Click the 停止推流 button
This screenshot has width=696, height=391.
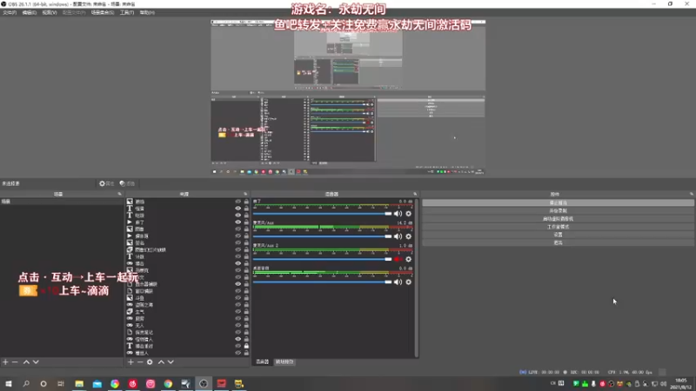(558, 202)
